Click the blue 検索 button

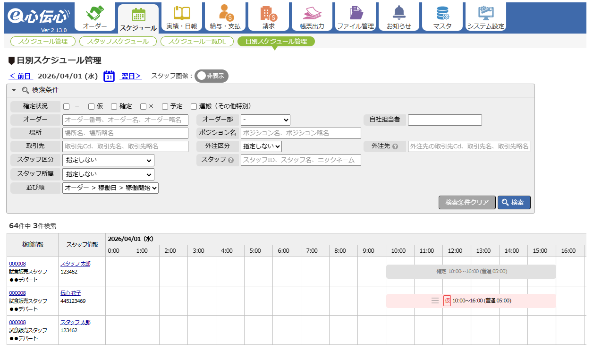pyautogui.click(x=514, y=202)
